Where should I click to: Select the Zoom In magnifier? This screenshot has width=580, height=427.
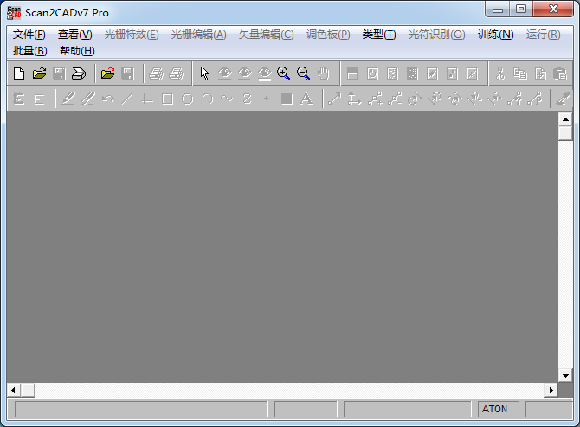[283, 73]
